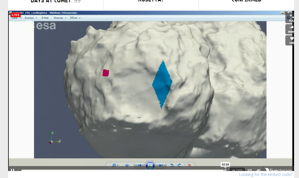This screenshot has width=299, height=178.
Task: Click the E-Mail menu item
Action: click(45, 18)
